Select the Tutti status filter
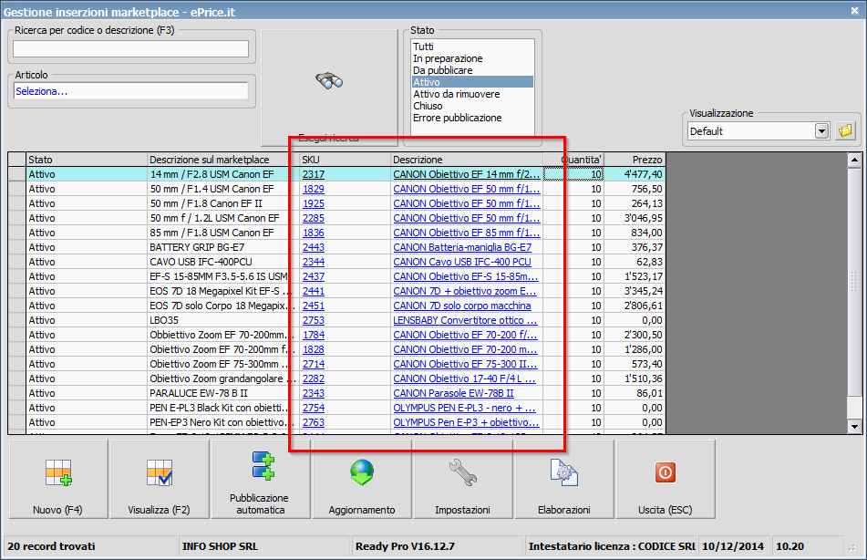This screenshot has width=867, height=560. pyautogui.click(x=424, y=47)
